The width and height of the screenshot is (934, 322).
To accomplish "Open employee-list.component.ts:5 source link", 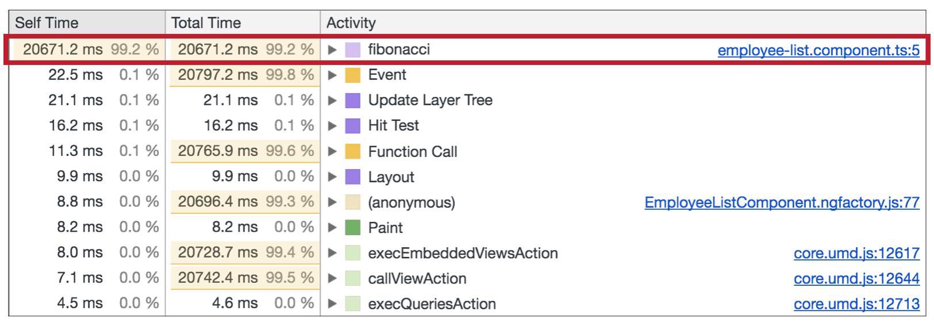I will (x=818, y=51).
